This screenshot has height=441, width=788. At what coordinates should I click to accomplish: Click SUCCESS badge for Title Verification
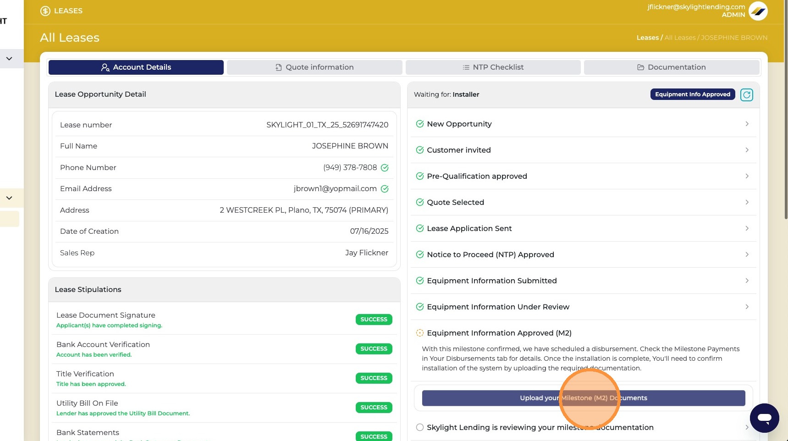point(374,378)
